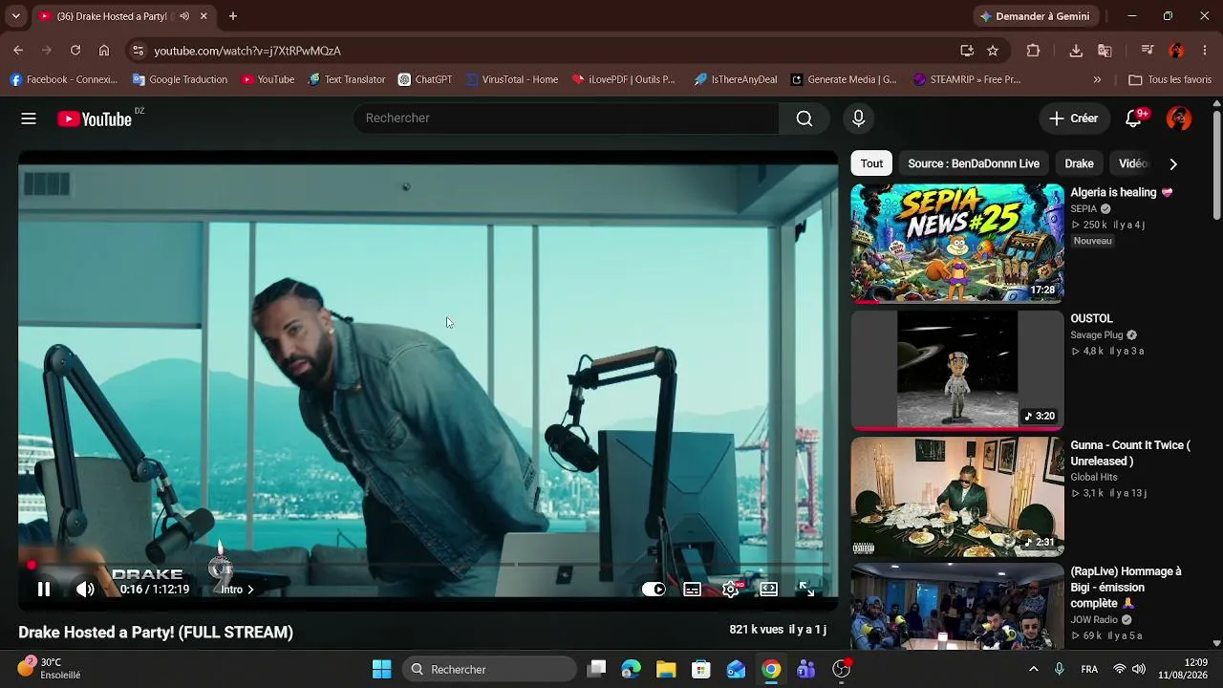Mute the tab using its audio icon

(184, 16)
